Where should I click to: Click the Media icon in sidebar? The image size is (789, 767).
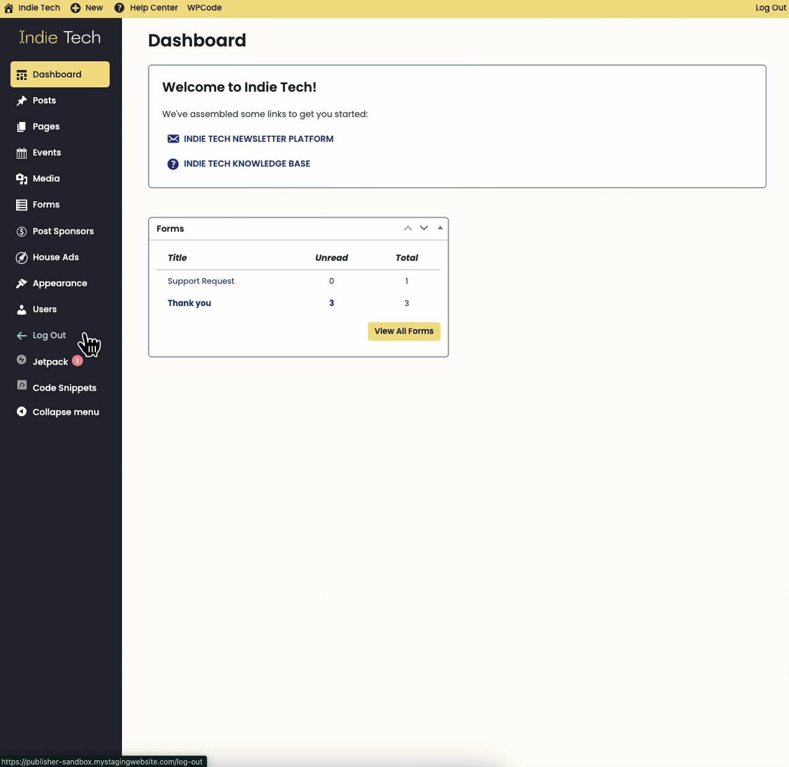tap(22, 179)
